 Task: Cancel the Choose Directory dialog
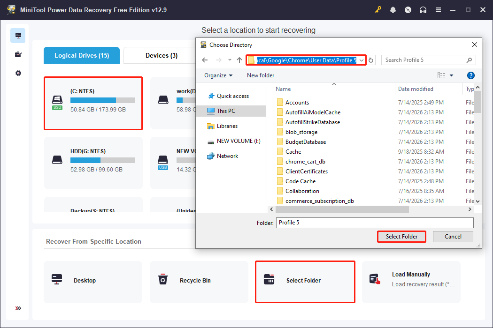click(x=453, y=237)
